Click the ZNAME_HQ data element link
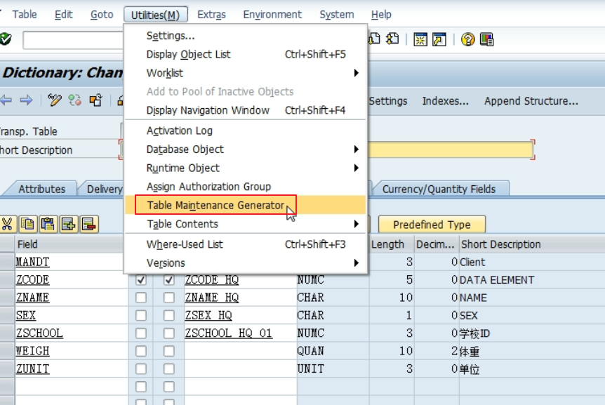Screen dimensions: 605x405 pos(211,298)
